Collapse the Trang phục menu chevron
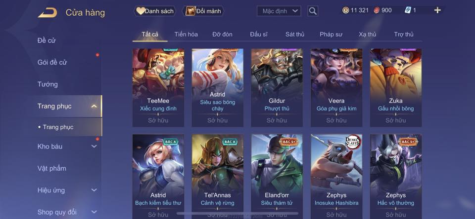 94,106
